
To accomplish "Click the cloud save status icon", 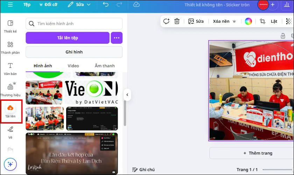I will 136,5.
